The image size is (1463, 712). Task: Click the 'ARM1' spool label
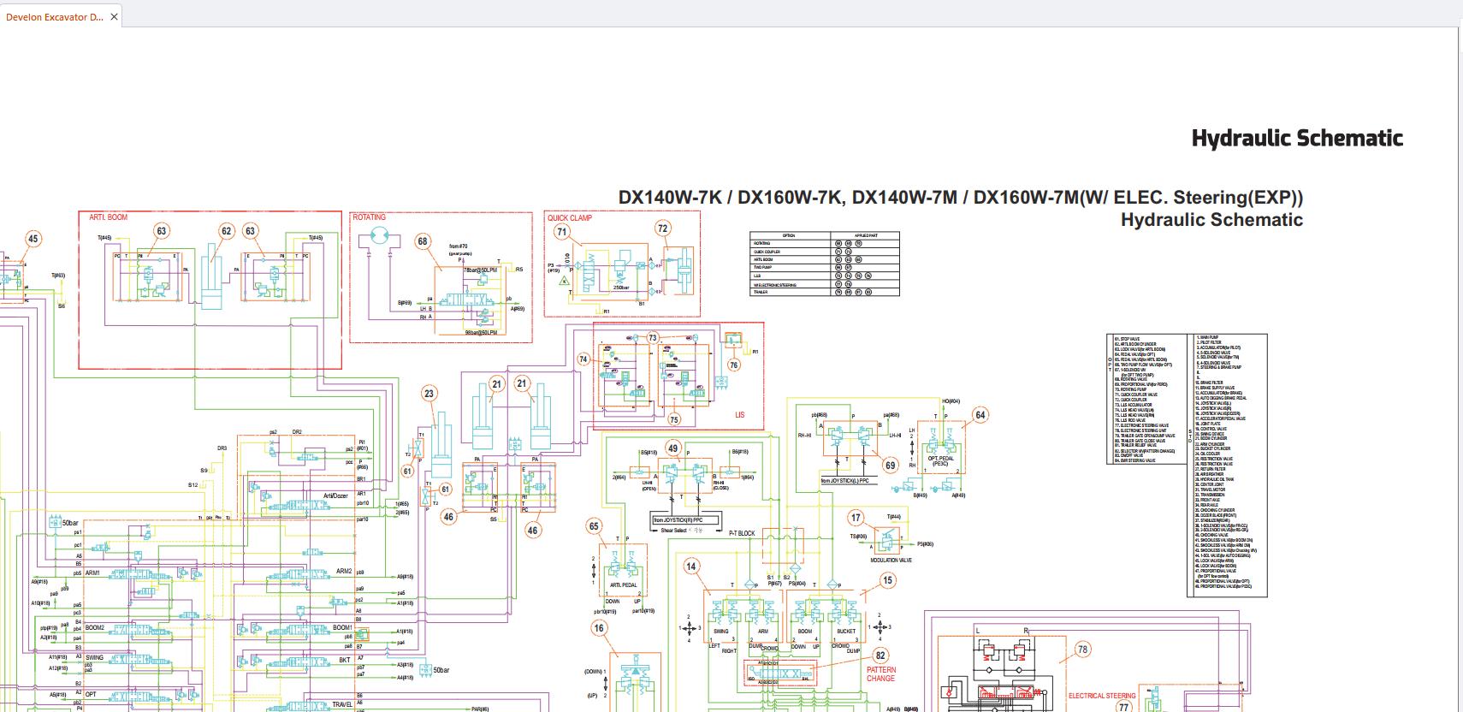pos(92,573)
